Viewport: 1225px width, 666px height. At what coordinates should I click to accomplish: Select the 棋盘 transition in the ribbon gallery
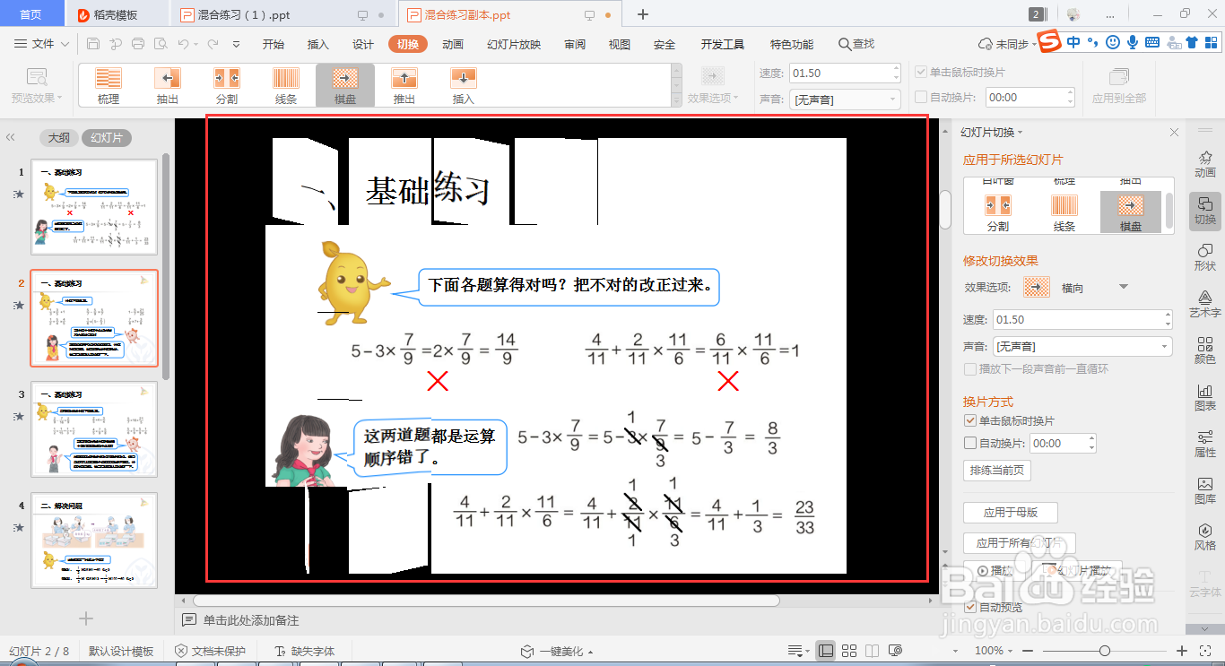(345, 86)
